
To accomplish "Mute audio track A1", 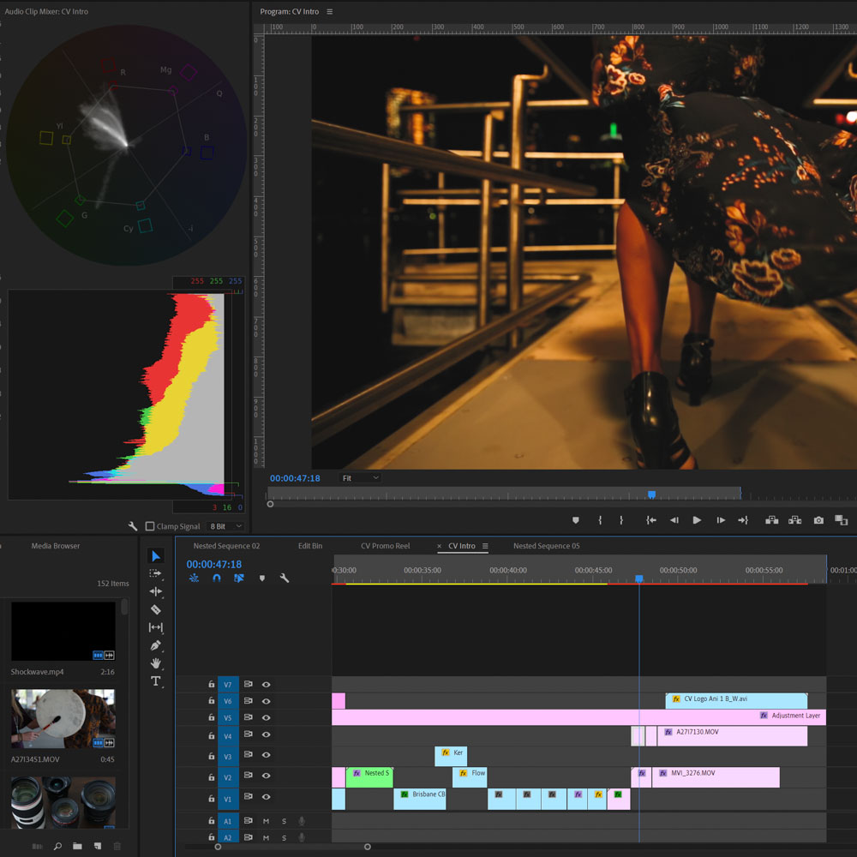I will tap(267, 821).
